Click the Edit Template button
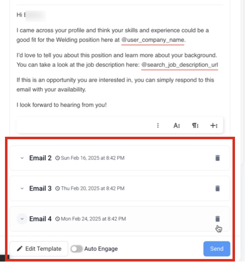245x262 pixels. (x=39, y=249)
